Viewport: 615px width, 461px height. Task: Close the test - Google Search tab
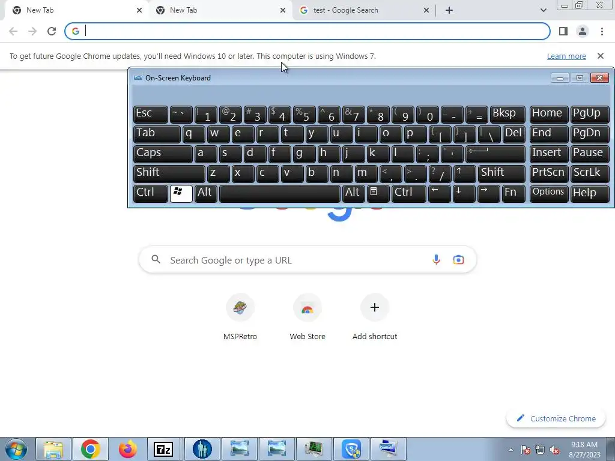[x=426, y=11]
